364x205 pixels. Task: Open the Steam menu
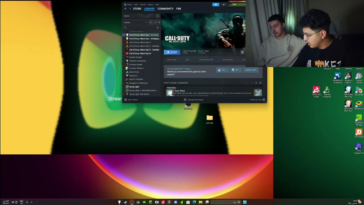click(129, 5)
